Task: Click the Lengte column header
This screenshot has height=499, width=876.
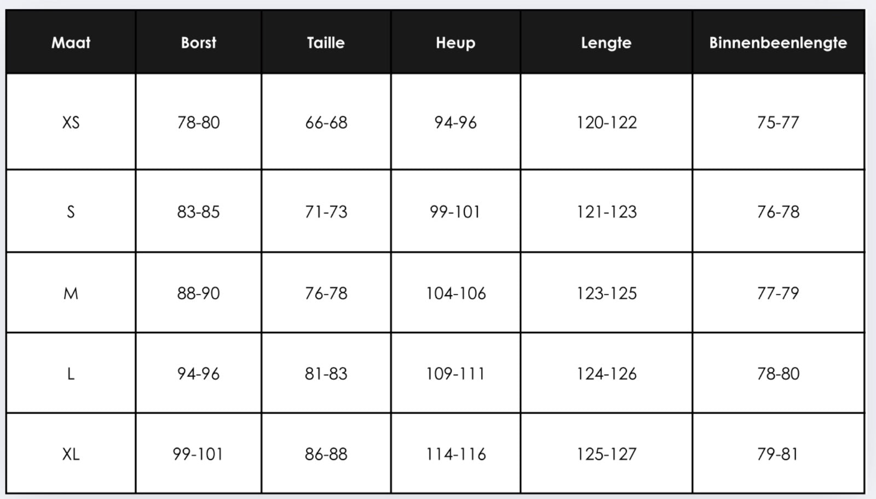Action: 606,43
